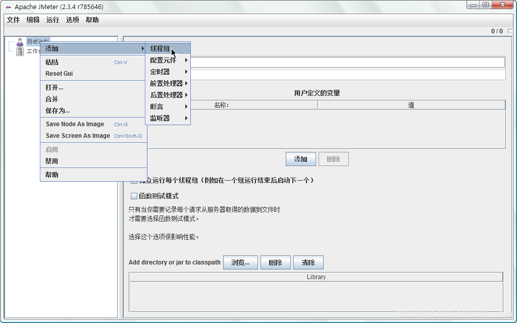Image resolution: width=517 pixels, height=323 pixels.
Task: Click the 添加 button under variables table
Action: pyautogui.click(x=301, y=159)
